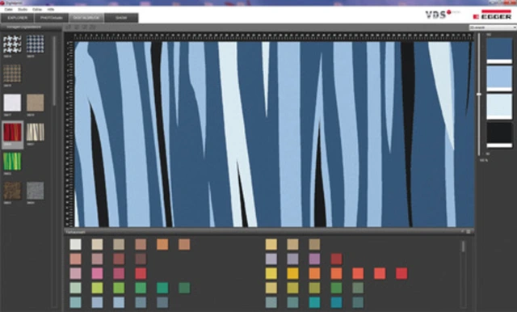Choose the beige textured decor thumbnail
This screenshot has height=312, width=517.
pos(36,103)
